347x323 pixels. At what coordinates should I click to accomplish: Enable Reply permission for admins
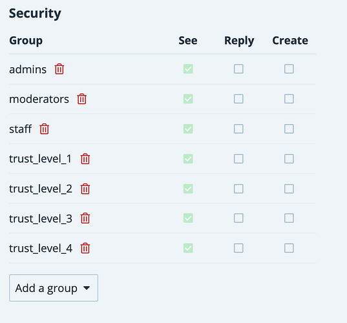click(238, 69)
